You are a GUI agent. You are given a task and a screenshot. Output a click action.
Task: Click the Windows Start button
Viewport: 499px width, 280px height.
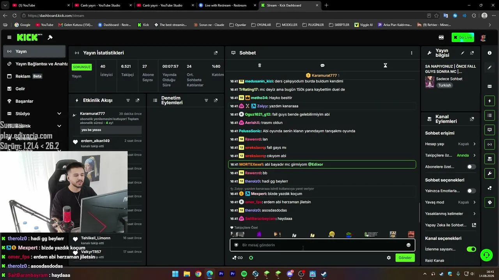tap(175, 274)
